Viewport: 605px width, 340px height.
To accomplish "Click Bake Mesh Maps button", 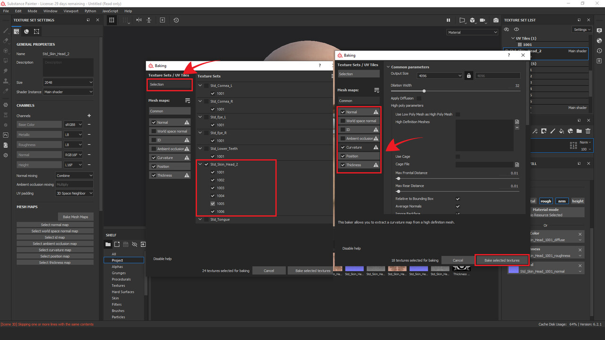I will pos(76,217).
